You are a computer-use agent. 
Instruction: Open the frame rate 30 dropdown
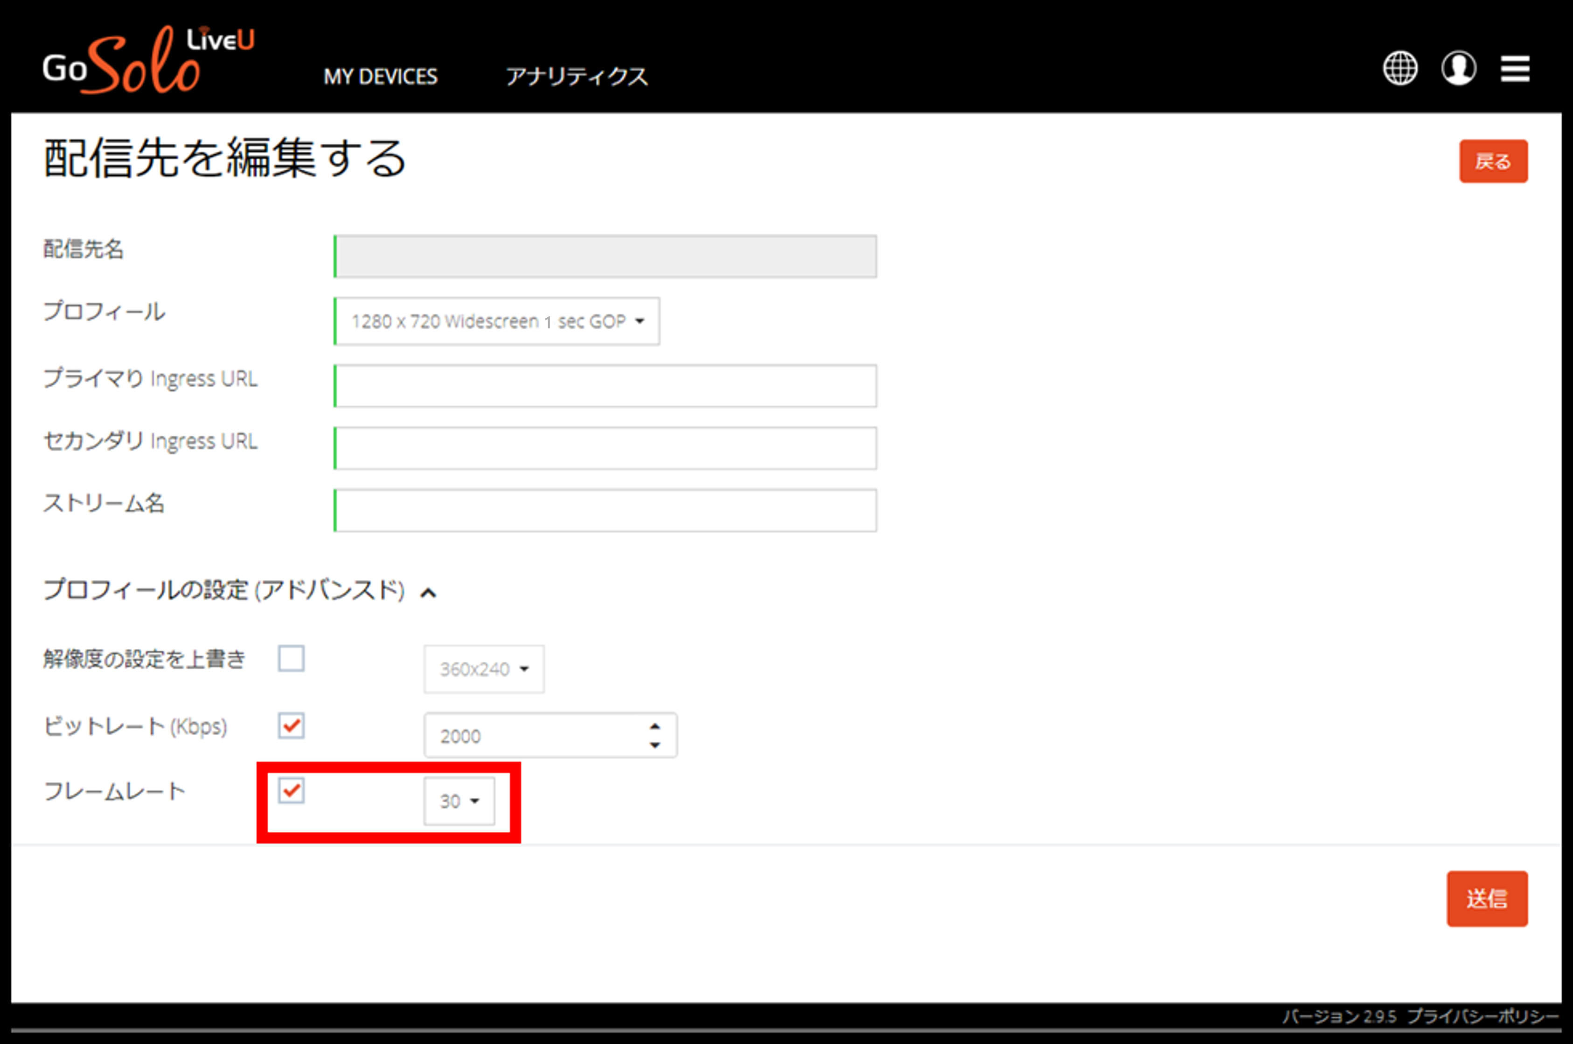[x=459, y=801]
